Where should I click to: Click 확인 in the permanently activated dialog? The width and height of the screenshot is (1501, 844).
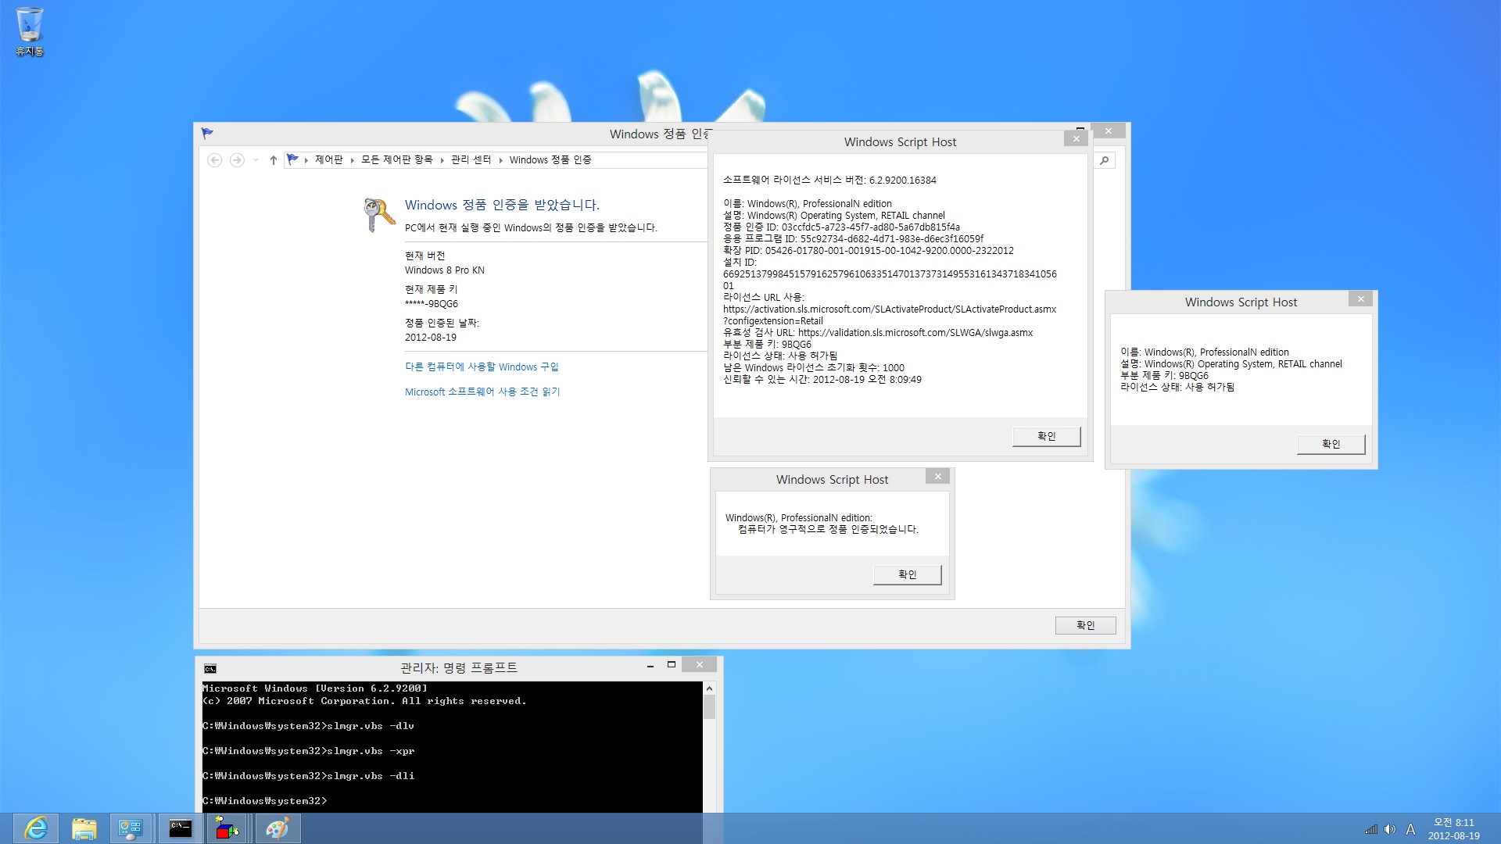pyautogui.click(x=907, y=574)
